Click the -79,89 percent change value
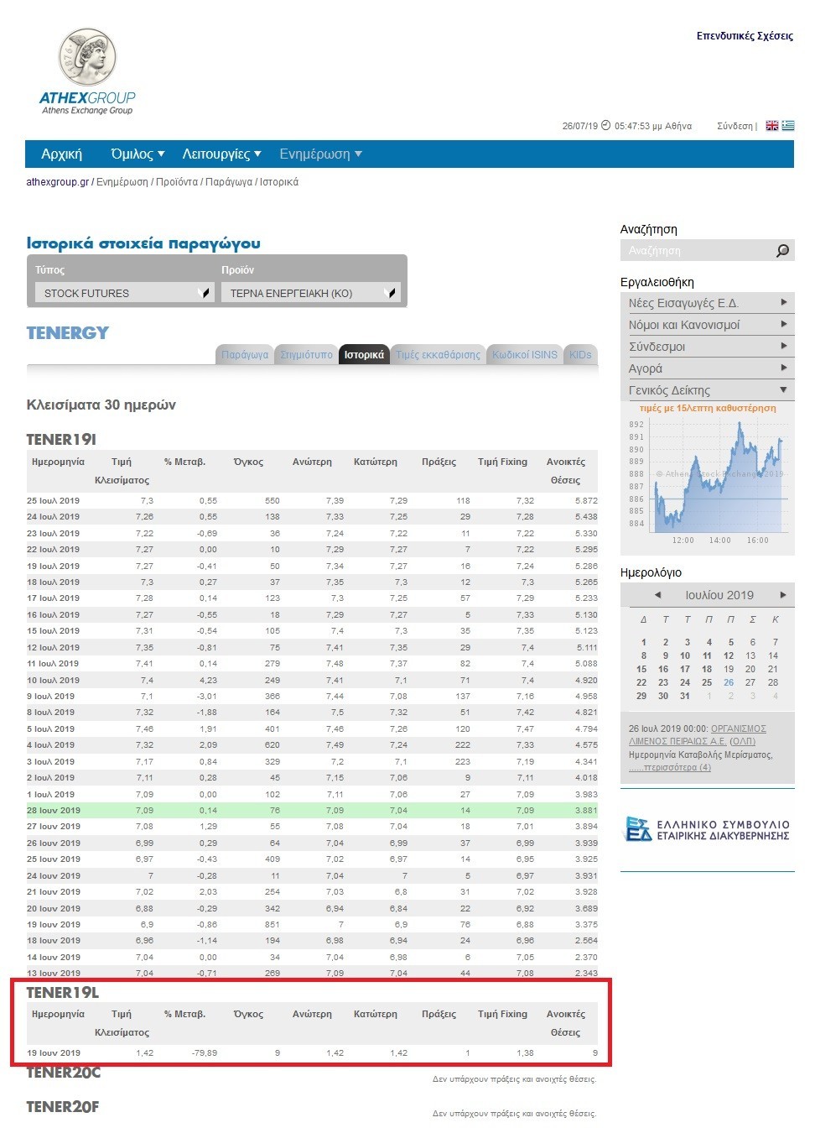 (x=204, y=1052)
